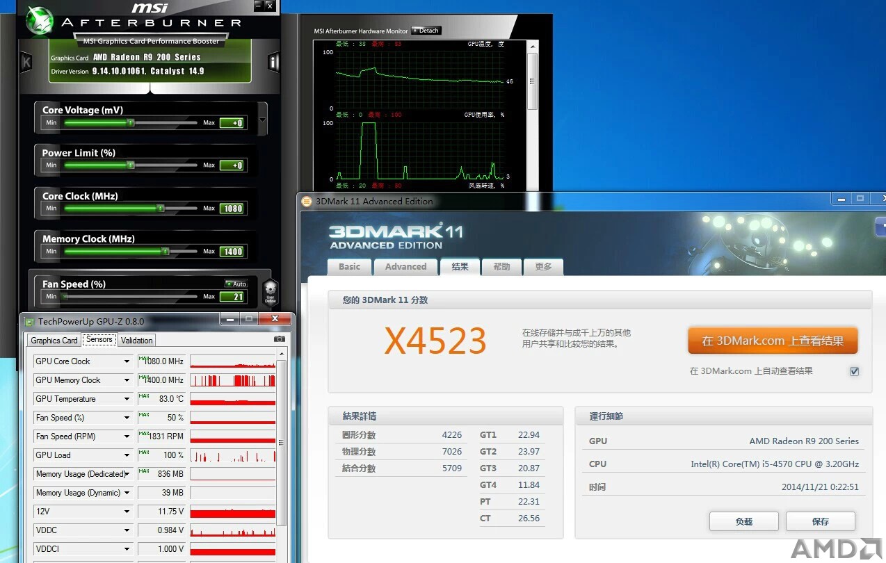This screenshot has height=563, width=886.
Task: Click Core Voltage +0 value field
Action: click(x=232, y=123)
